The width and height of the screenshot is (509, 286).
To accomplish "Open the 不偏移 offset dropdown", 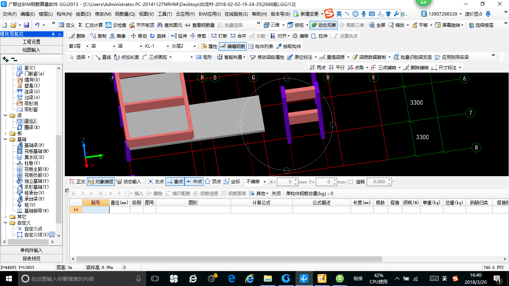I will coord(265,182).
